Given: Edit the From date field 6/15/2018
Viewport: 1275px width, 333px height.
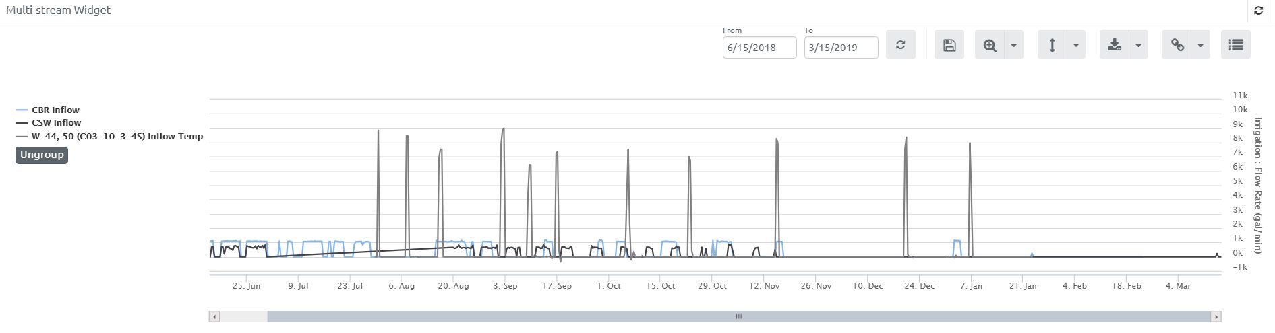Looking at the screenshot, I should click(759, 48).
